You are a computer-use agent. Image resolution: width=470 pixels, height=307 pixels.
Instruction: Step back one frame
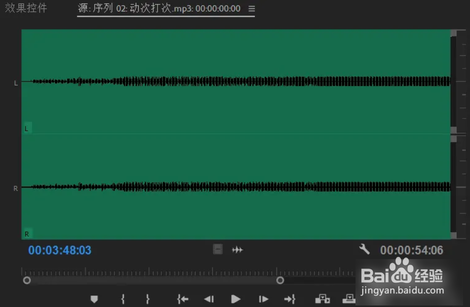(x=209, y=299)
